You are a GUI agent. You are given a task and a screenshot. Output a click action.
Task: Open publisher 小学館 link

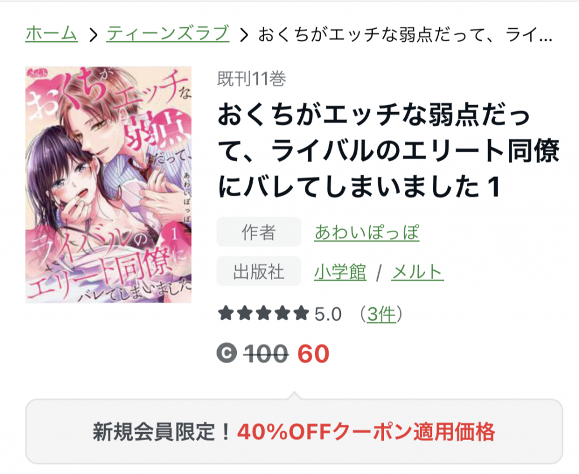(x=340, y=272)
